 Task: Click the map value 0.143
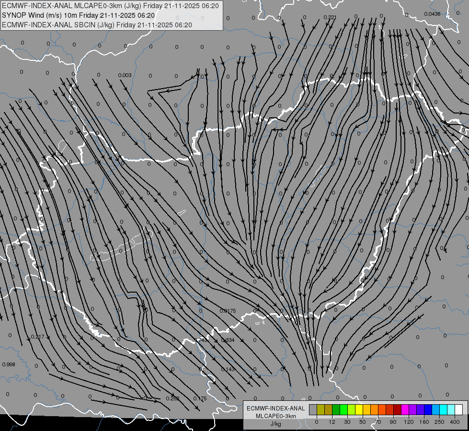click(x=228, y=369)
